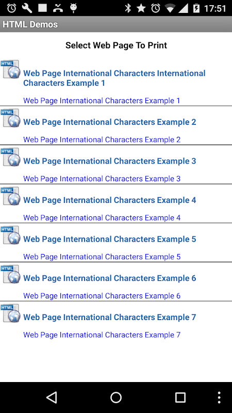Screen dimensions: 232x413
Task: Select light subtitle text for Example 3
Action: tap(102, 179)
